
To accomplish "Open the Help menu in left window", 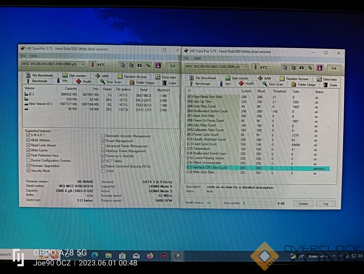I will (x=34, y=56).
